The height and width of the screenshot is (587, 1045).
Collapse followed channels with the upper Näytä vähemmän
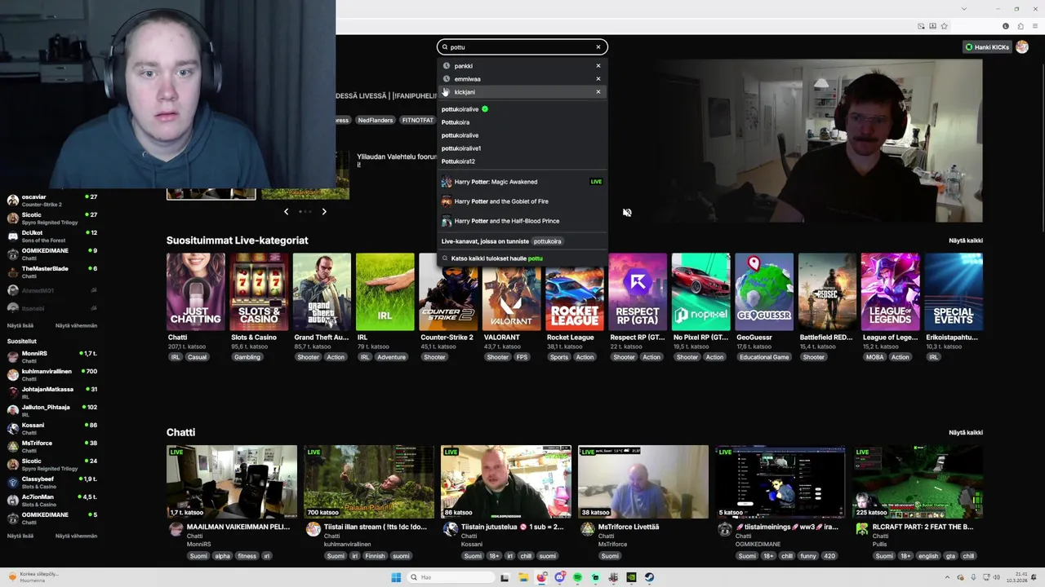[76, 325]
